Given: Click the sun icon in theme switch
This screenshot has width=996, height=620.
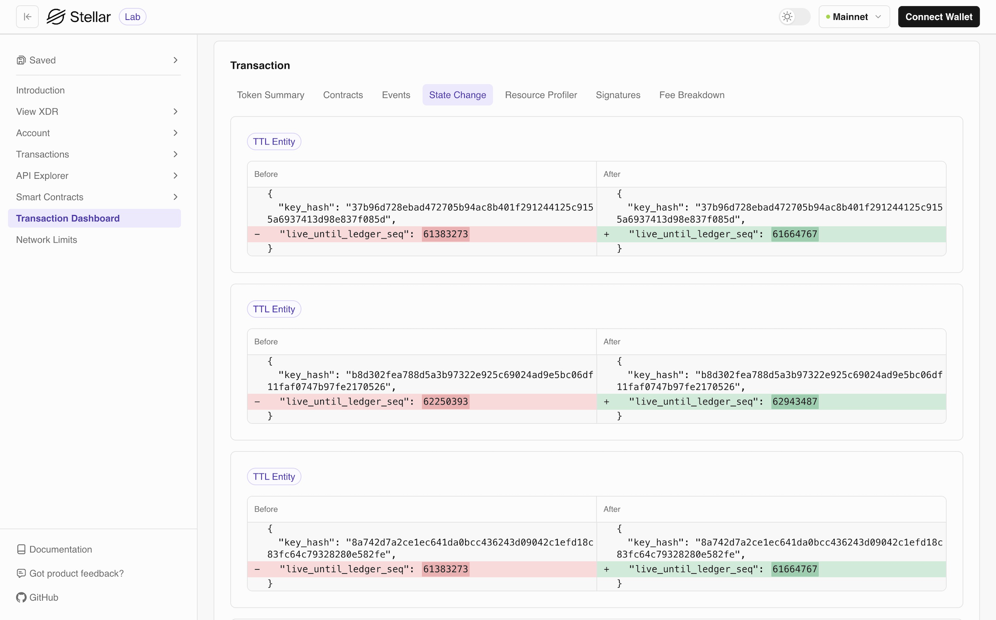Looking at the screenshot, I should pos(787,17).
